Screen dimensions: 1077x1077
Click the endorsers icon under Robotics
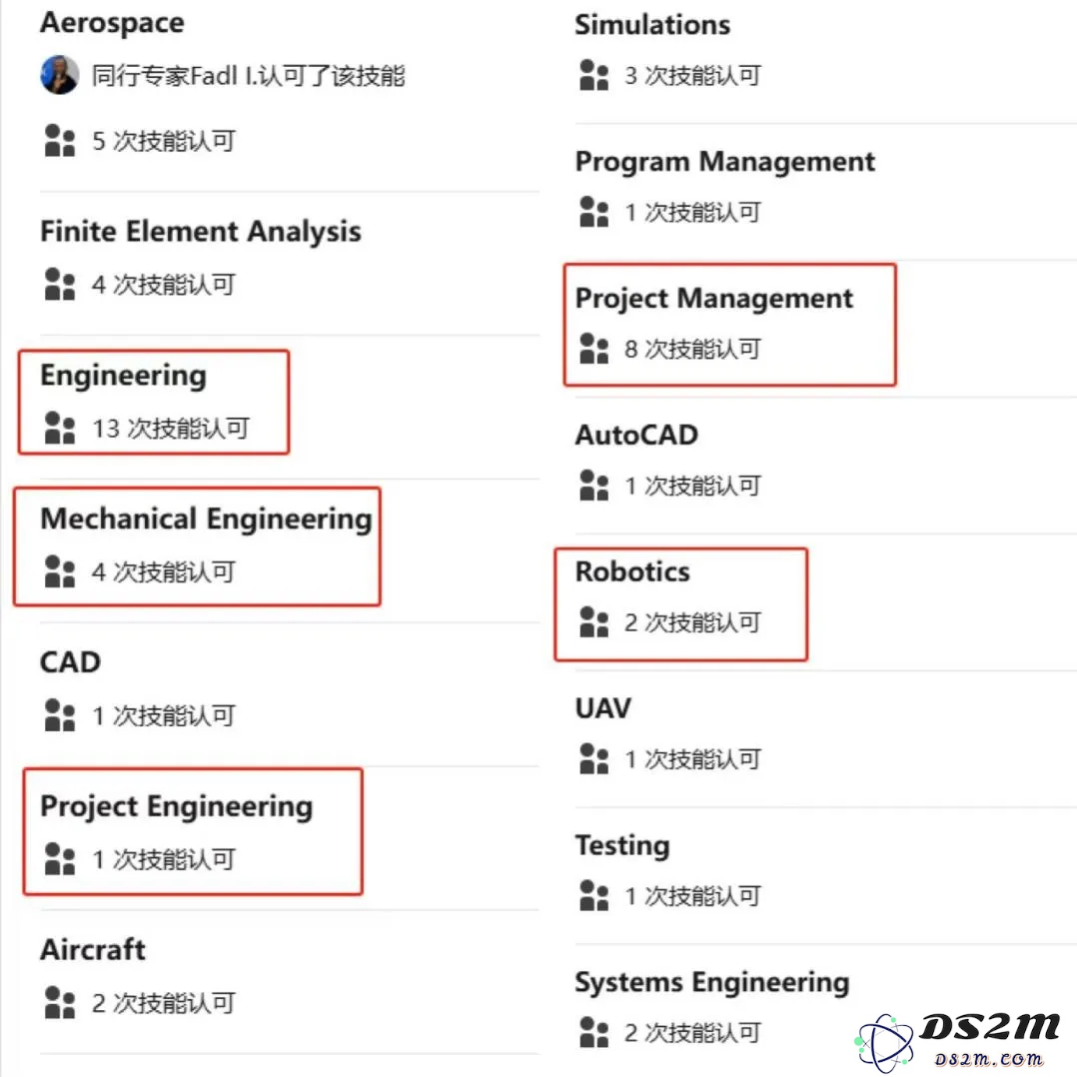(x=594, y=622)
